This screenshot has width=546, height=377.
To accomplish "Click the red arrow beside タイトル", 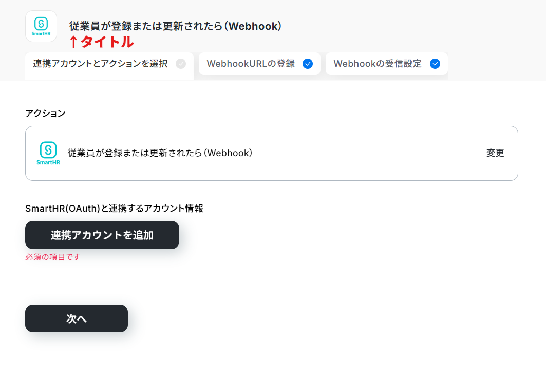I will [x=73, y=42].
